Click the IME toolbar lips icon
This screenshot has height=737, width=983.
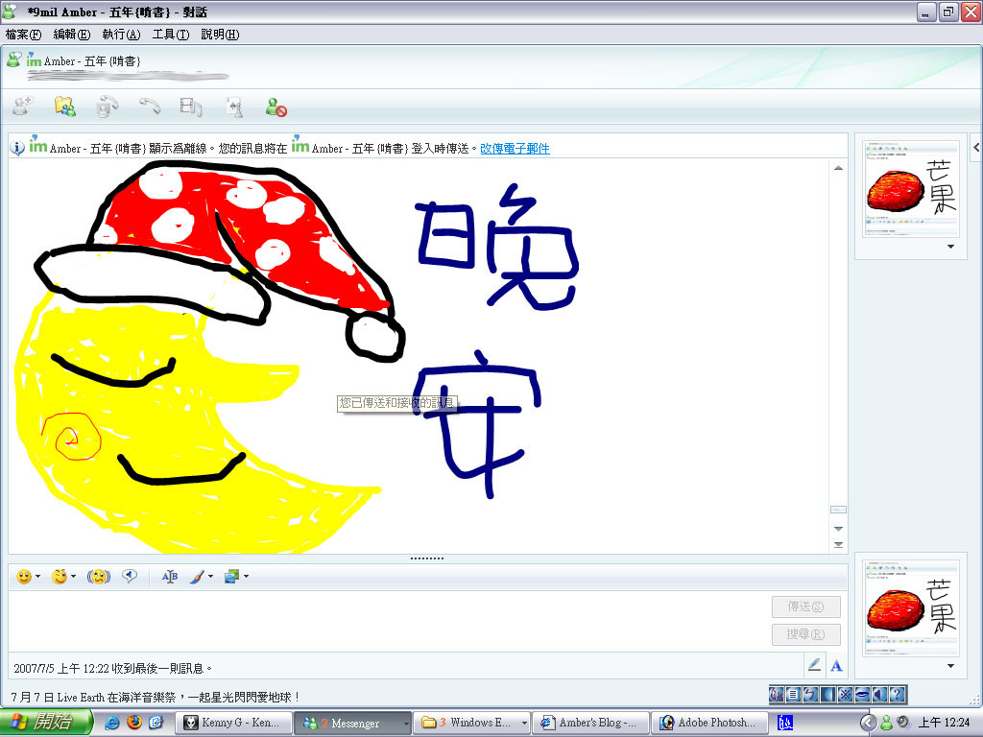[863, 695]
